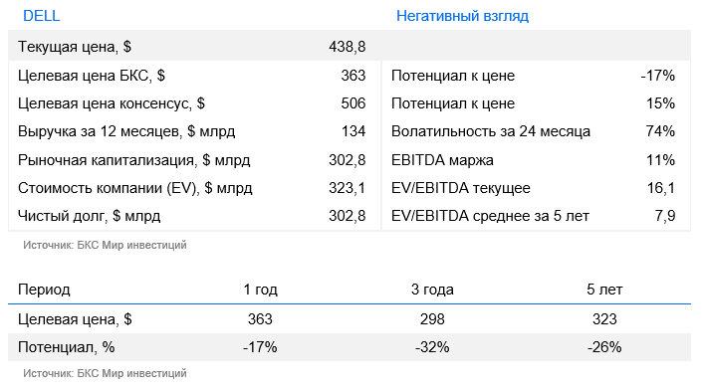
Task: Select the EBITDA маржа 11% value
Action: pyautogui.click(x=660, y=160)
